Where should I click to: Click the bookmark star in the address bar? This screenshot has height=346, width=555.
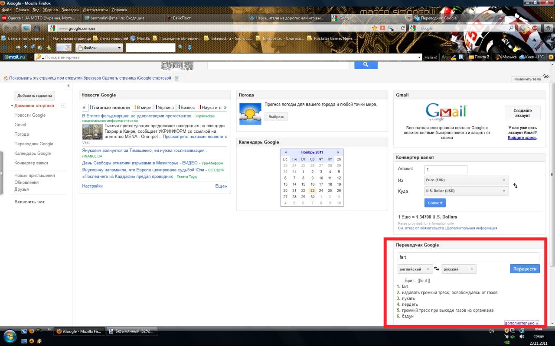tap(374, 28)
